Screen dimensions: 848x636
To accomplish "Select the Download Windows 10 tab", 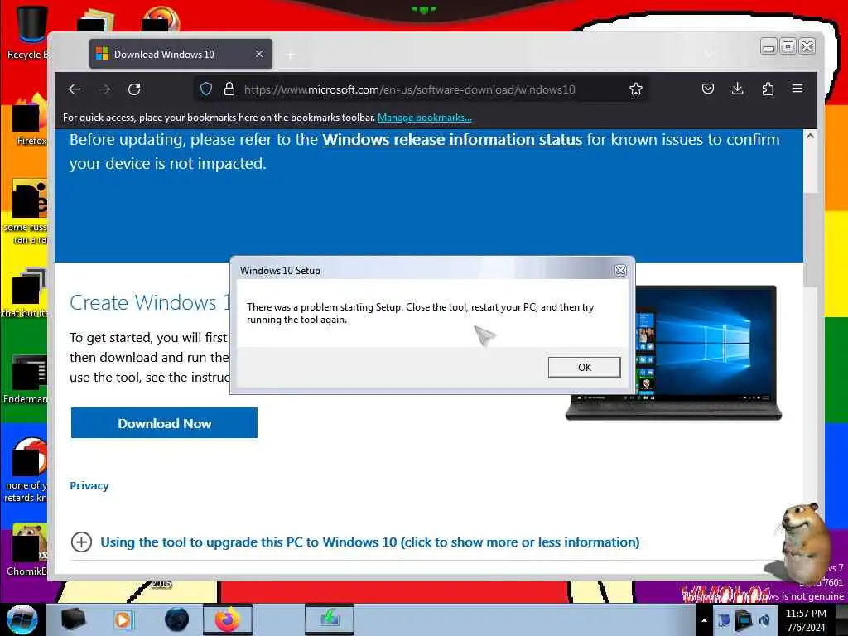I will pos(181,54).
